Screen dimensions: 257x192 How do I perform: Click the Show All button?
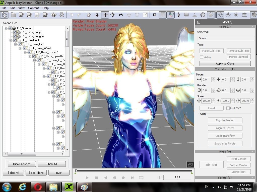pyautogui.click(x=52, y=164)
